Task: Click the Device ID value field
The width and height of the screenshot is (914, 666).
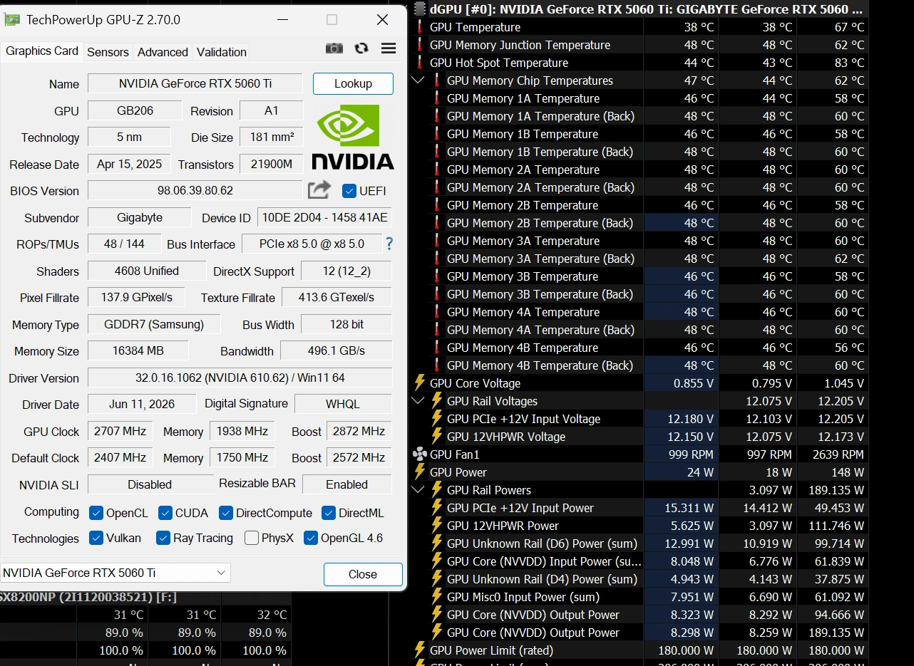Action: [x=325, y=217]
